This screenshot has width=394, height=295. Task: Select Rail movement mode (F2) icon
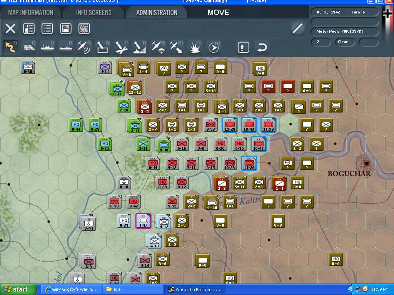(x=29, y=47)
